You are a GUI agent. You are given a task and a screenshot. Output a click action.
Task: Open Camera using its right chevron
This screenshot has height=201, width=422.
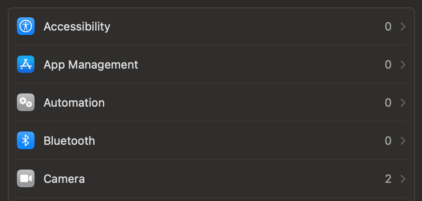(403, 179)
